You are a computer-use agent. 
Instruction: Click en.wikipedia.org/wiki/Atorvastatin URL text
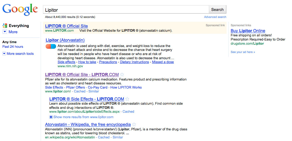click(x=70, y=137)
